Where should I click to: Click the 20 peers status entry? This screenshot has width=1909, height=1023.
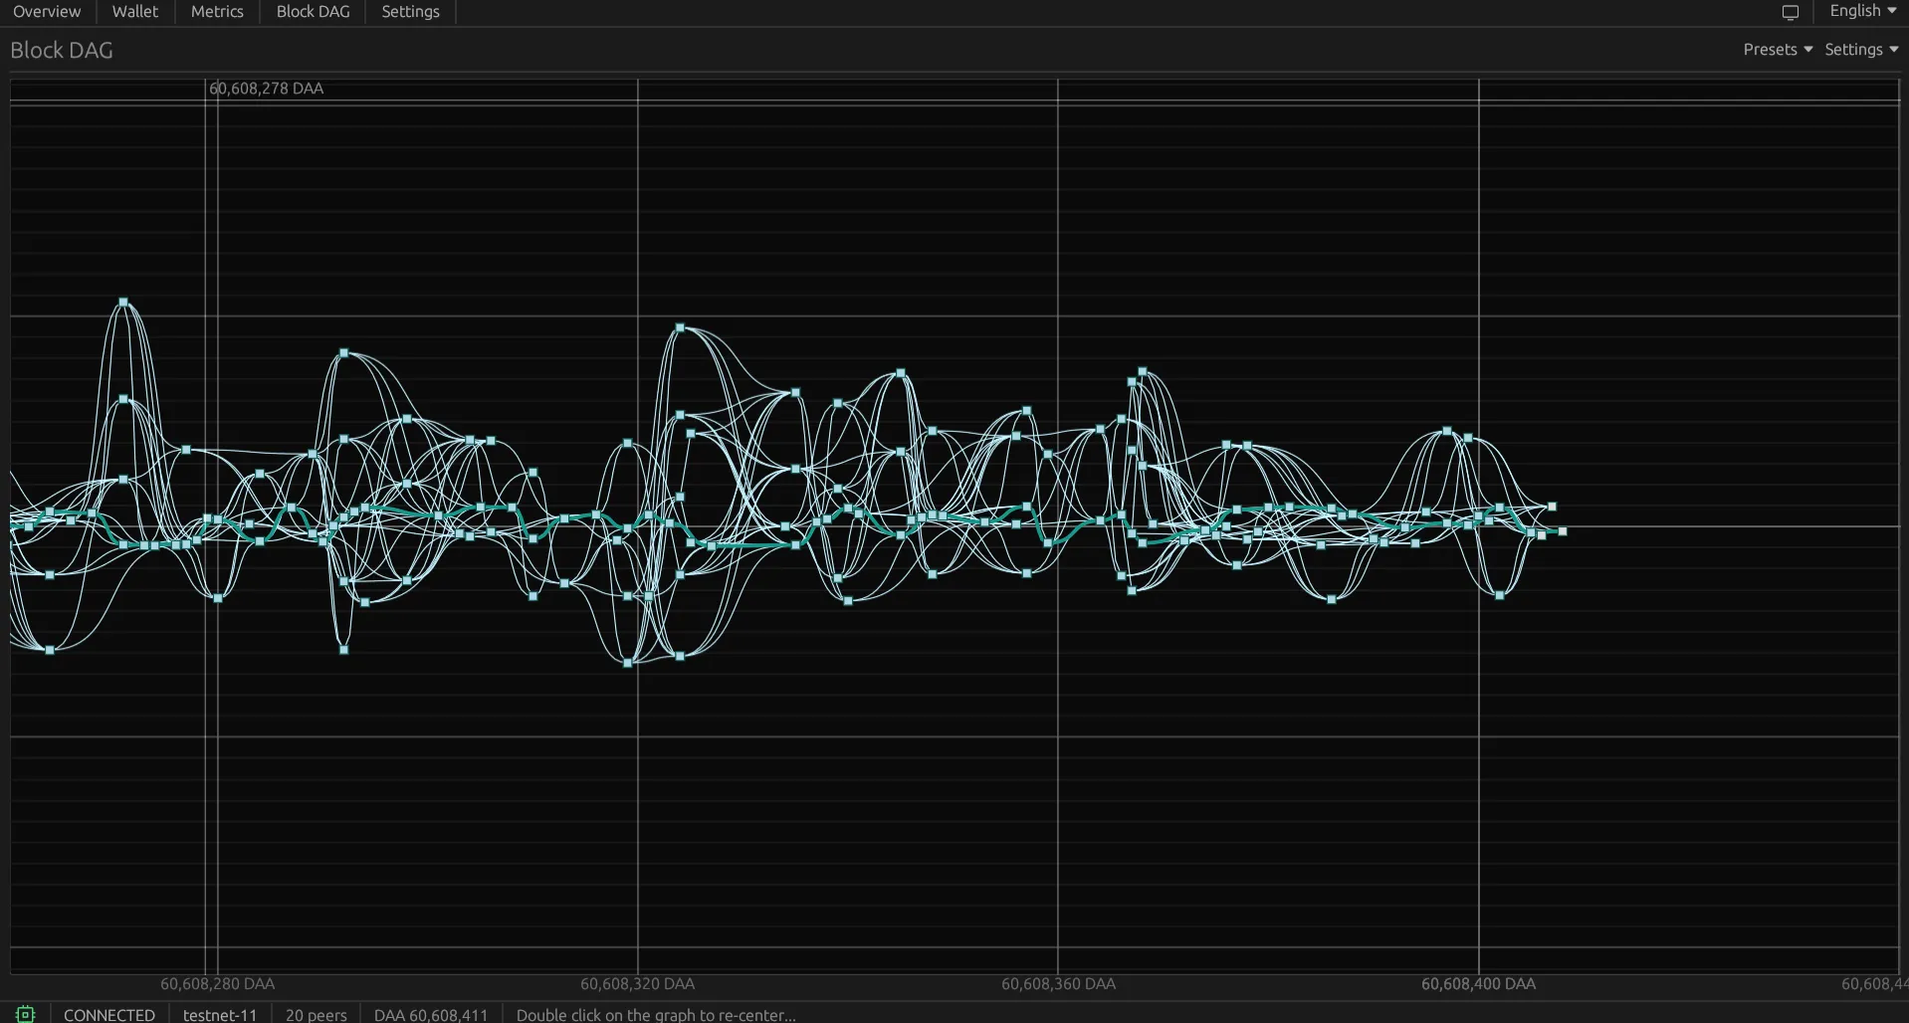pos(316,1014)
